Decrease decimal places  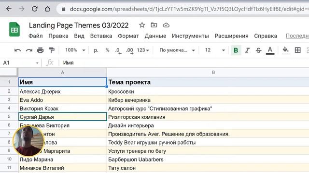pyautogui.click(x=118, y=50)
